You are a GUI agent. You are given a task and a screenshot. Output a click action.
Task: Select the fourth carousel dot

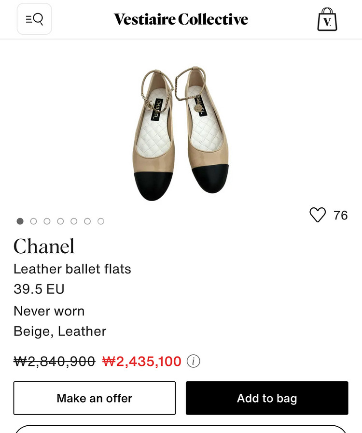coord(60,221)
